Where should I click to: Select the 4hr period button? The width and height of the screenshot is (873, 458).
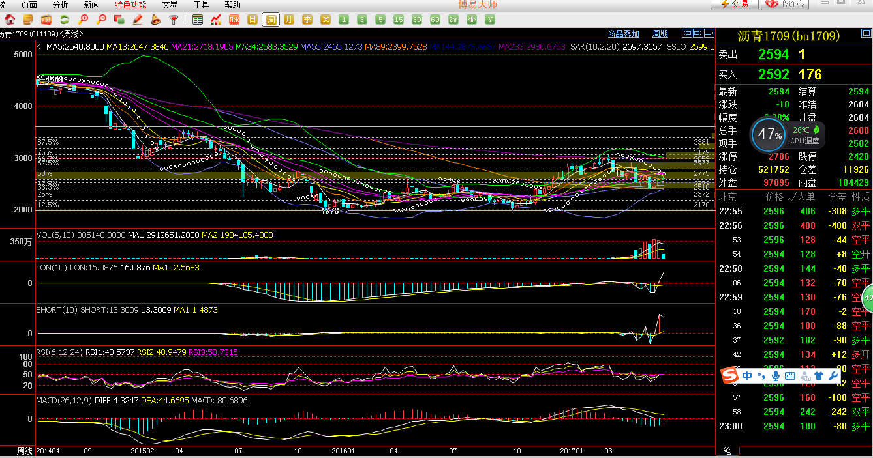click(472, 20)
